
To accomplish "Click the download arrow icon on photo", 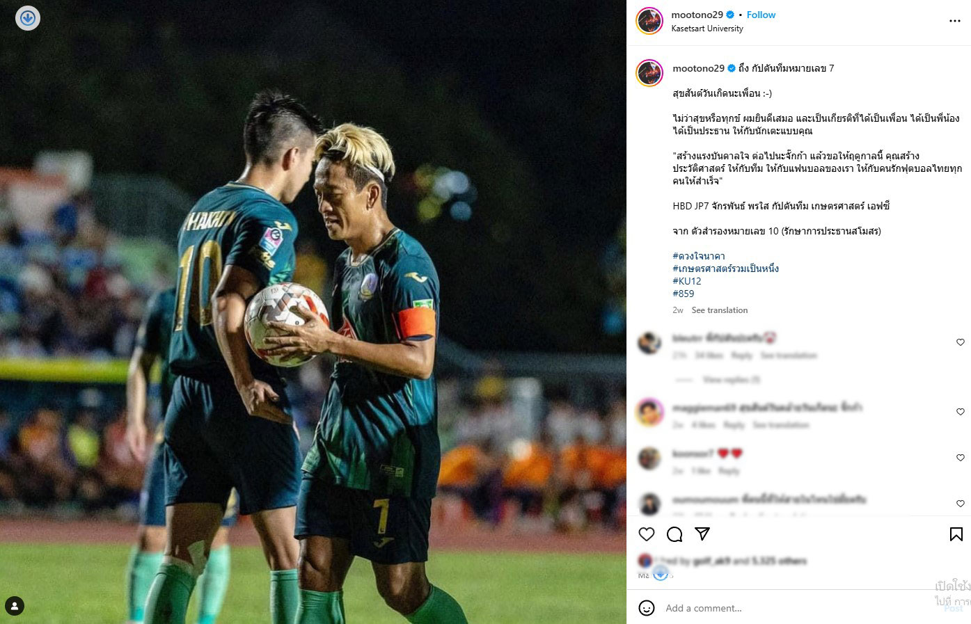I will coord(28,18).
